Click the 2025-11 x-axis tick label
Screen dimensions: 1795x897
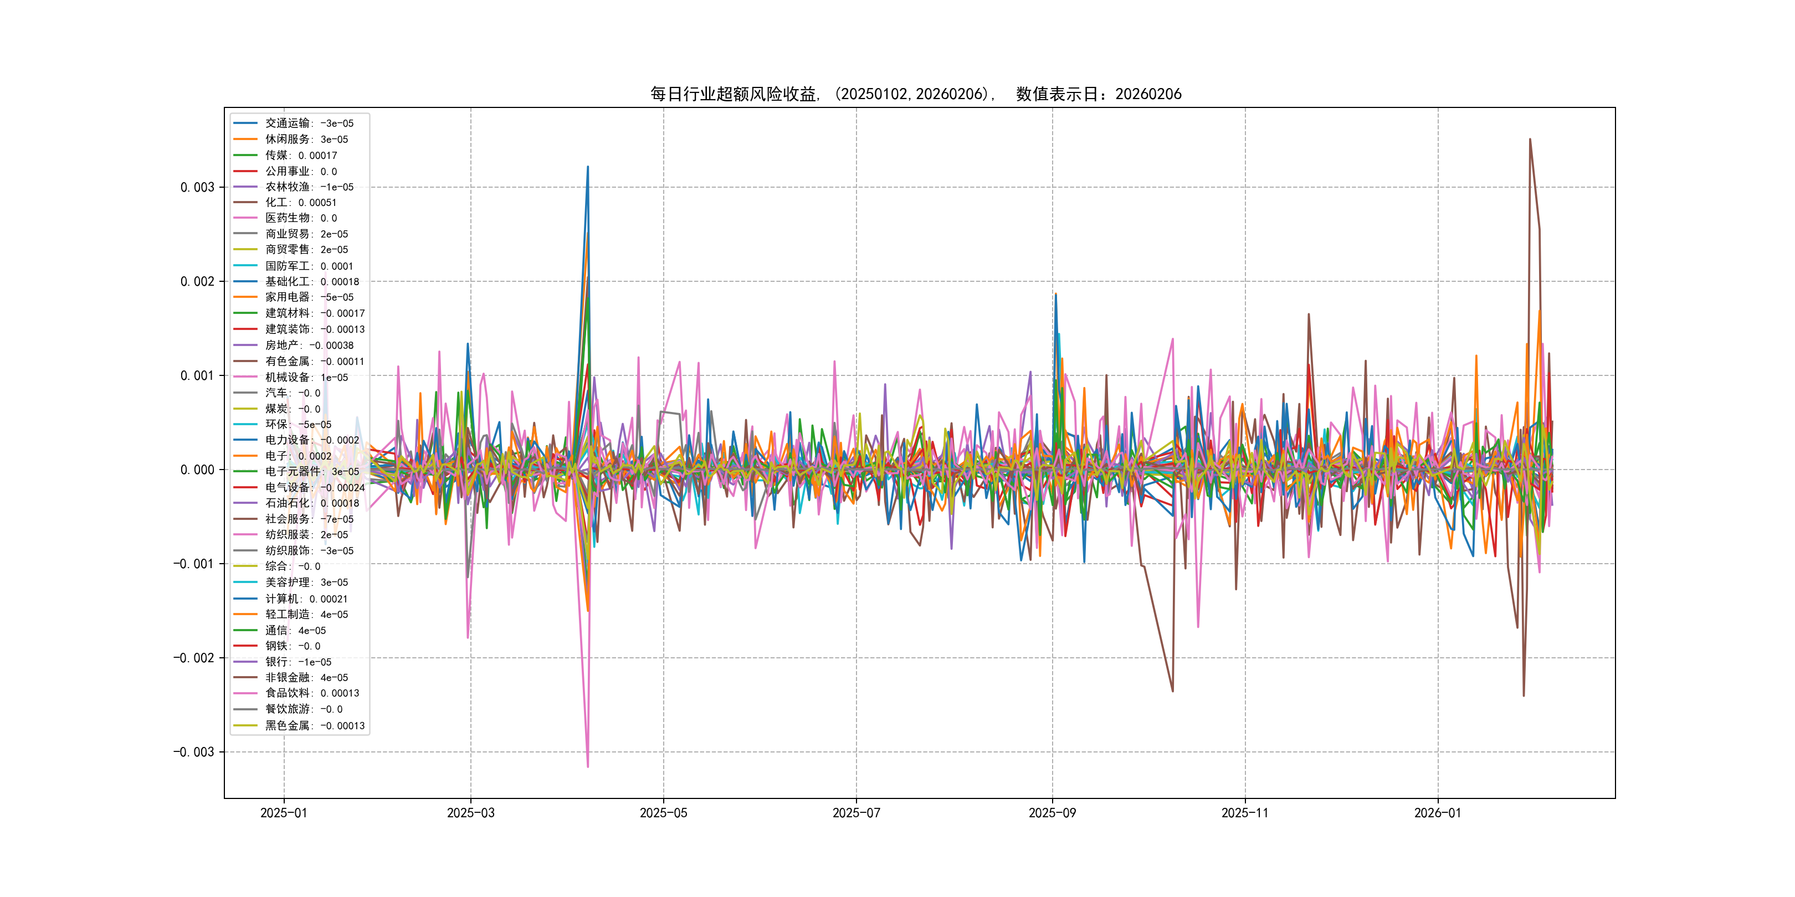click(x=1244, y=813)
